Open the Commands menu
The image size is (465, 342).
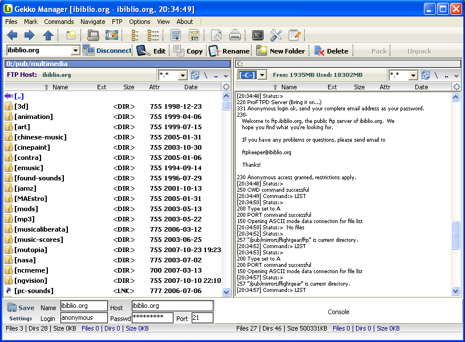coord(59,22)
